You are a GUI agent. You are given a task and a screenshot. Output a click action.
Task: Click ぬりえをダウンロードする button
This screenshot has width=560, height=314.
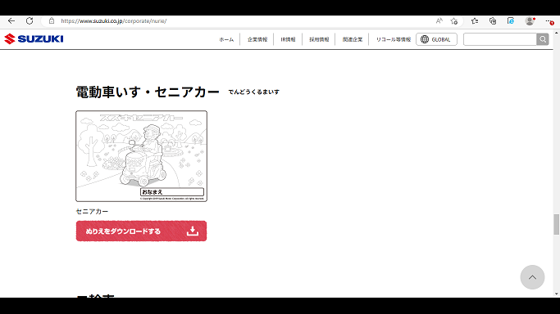(141, 231)
